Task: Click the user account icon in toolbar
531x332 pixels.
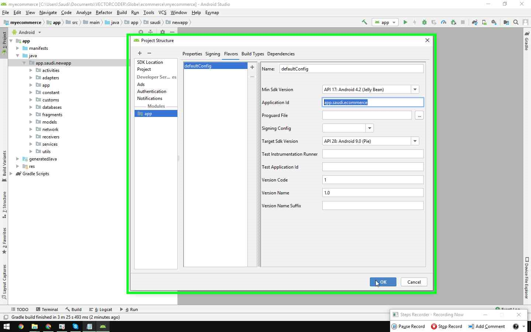Action: 525,22
